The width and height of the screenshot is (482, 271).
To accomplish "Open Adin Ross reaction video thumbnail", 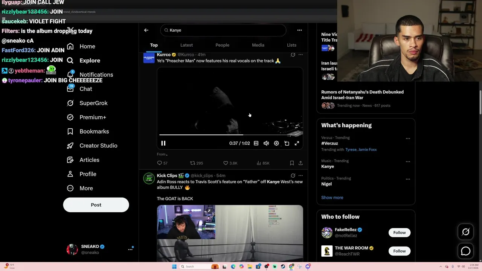I will point(230,233).
